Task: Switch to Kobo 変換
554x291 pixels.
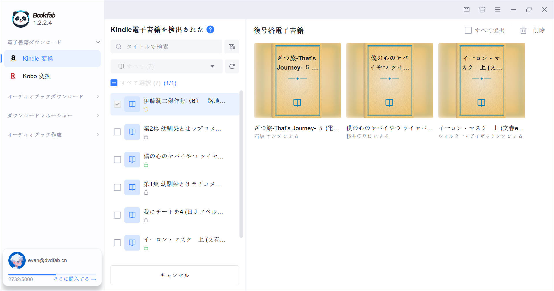Action: [x=38, y=76]
